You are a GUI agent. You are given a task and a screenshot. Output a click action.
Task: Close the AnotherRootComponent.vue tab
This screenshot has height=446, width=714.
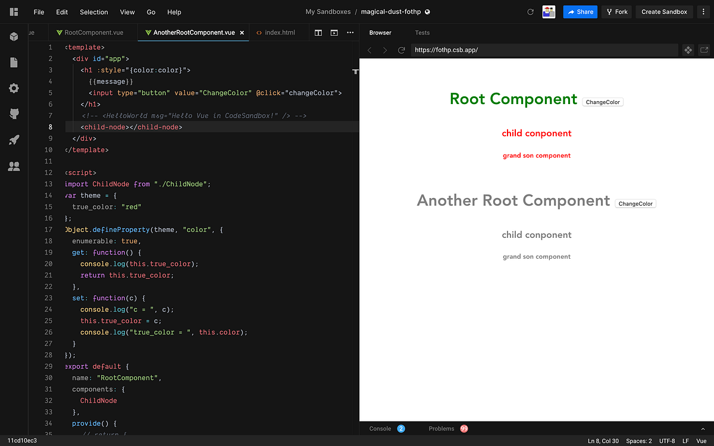242,33
